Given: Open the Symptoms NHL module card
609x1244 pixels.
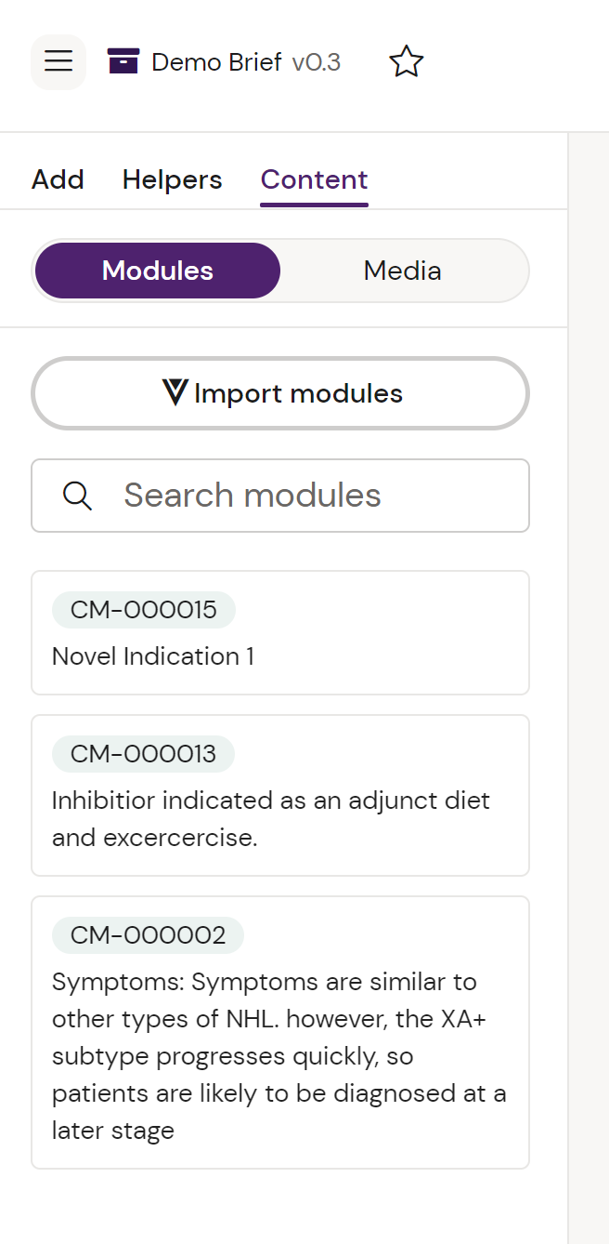Looking at the screenshot, I should pyautogui.click(x=279, y=1056).
